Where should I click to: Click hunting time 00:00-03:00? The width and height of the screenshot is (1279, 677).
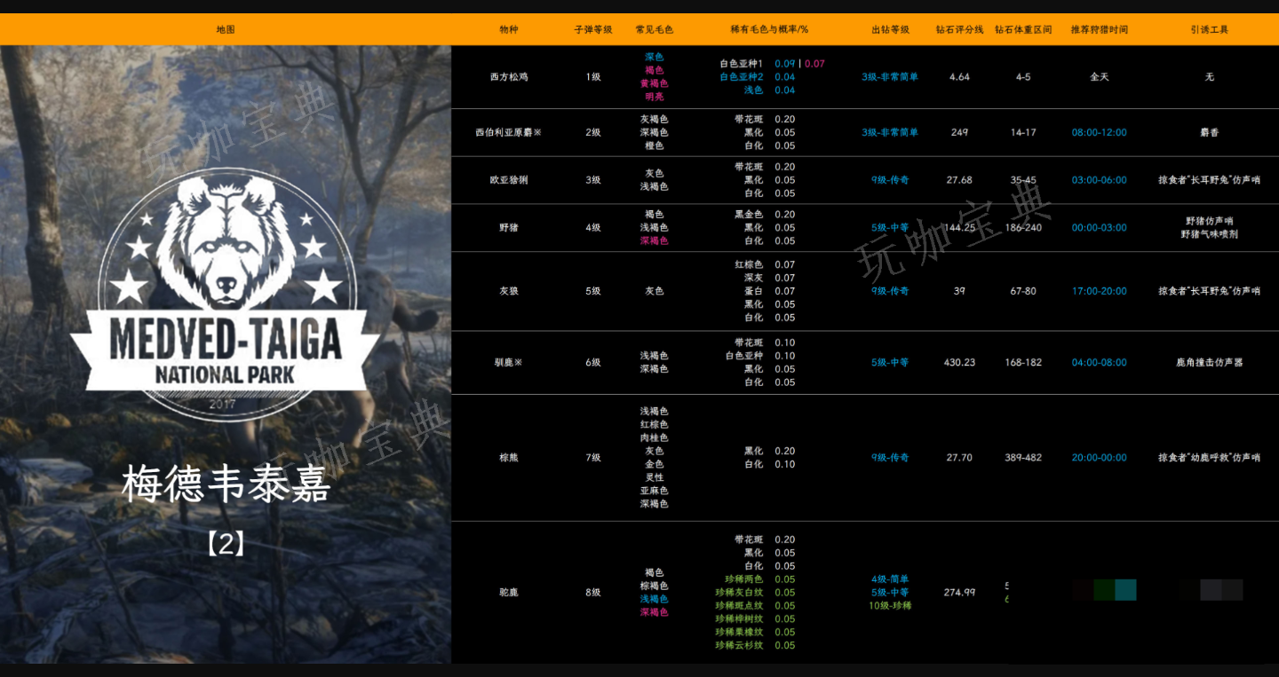point(1100,227)
